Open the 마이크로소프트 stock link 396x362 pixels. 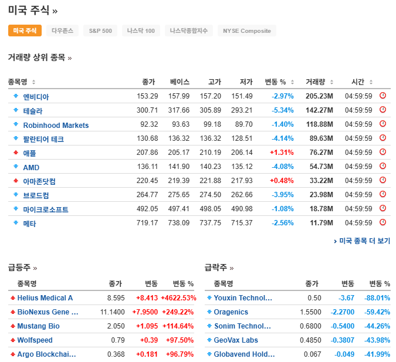46,209
